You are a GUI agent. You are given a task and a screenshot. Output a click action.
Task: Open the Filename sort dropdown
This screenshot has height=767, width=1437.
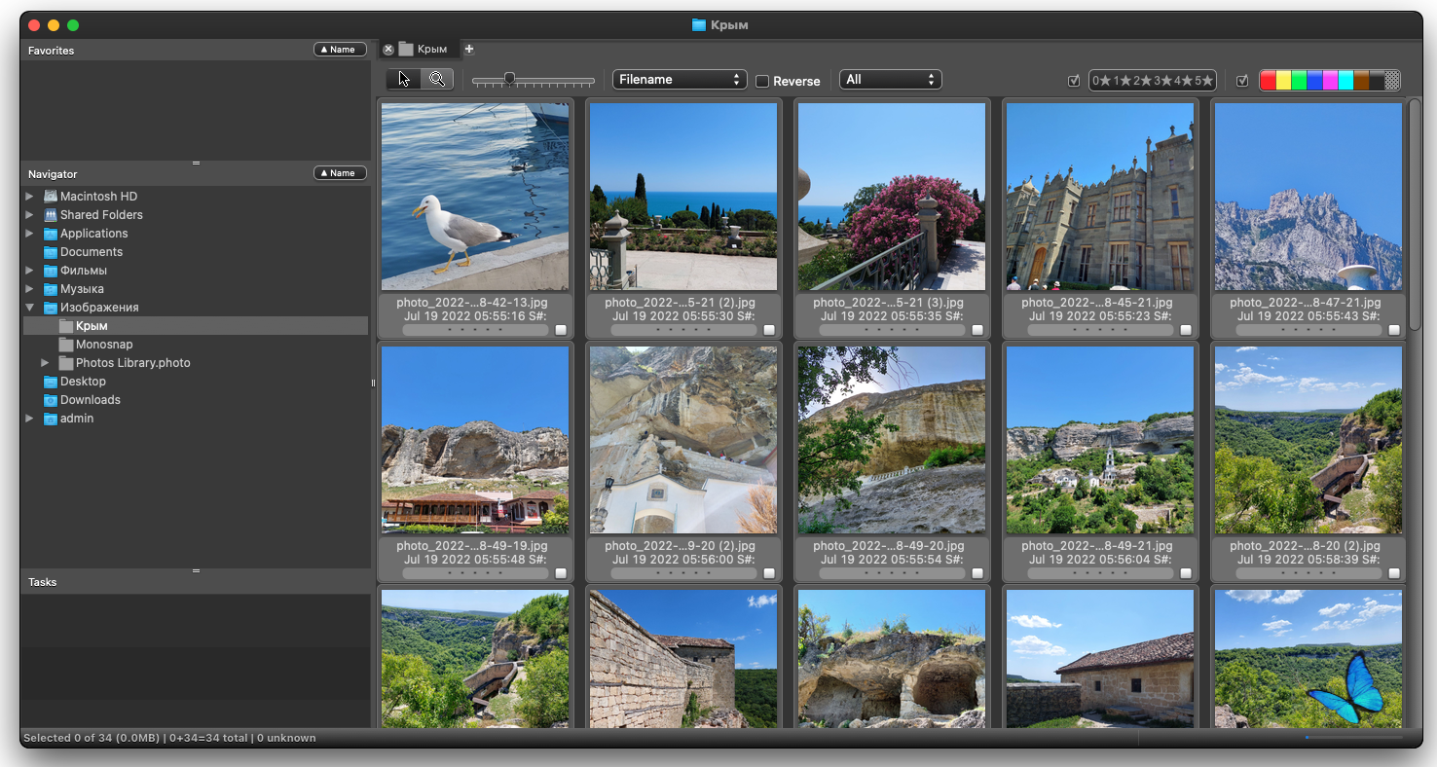click(680, 80)
